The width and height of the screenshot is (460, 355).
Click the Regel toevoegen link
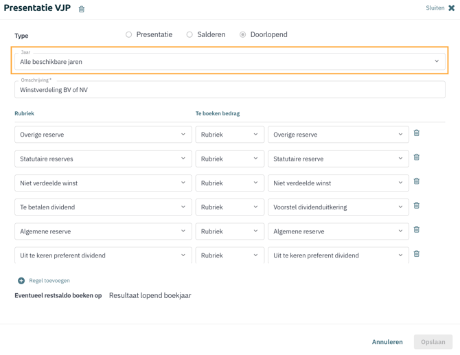[49, 281]
